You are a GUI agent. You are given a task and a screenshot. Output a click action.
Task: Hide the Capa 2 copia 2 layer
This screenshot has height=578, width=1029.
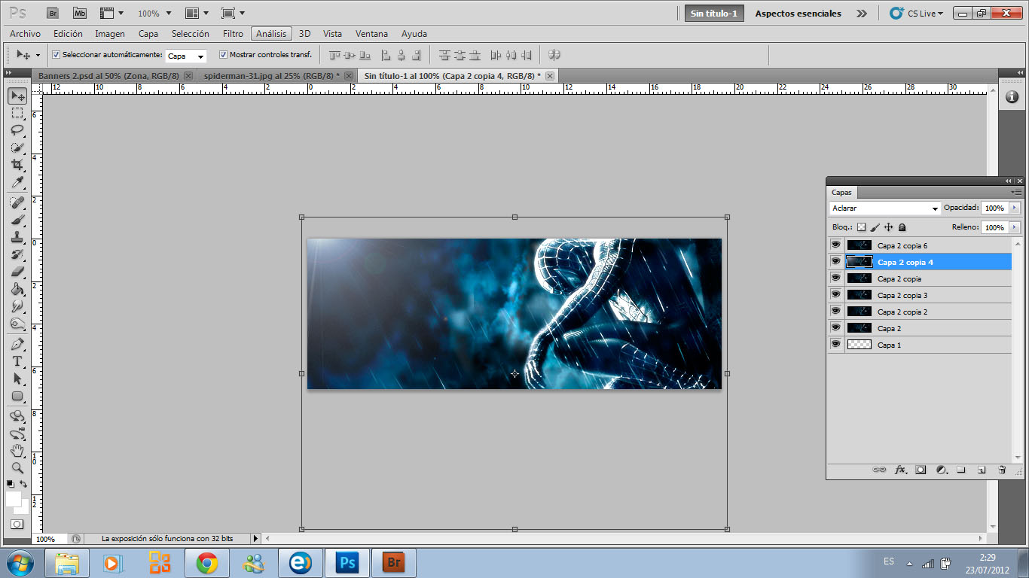coord(835,312)
